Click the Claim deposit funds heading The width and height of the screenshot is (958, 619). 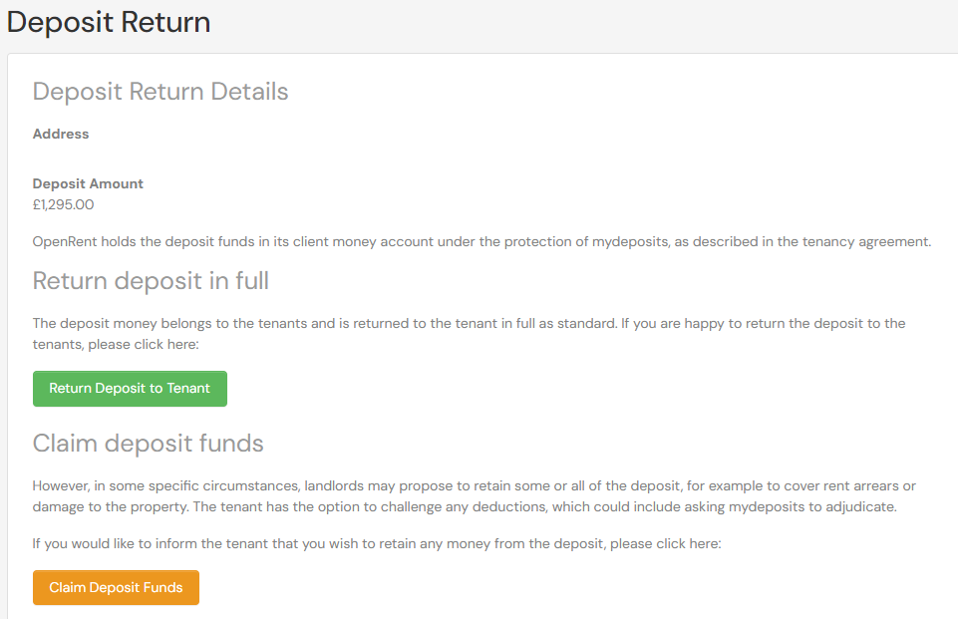click(x=148, y=444)
